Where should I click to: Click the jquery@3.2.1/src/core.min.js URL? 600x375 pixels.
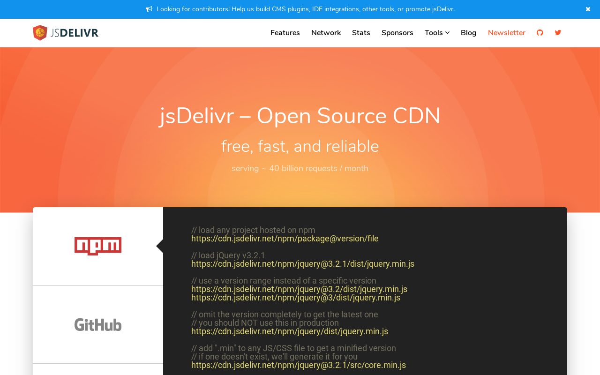(x=299, y=365)
